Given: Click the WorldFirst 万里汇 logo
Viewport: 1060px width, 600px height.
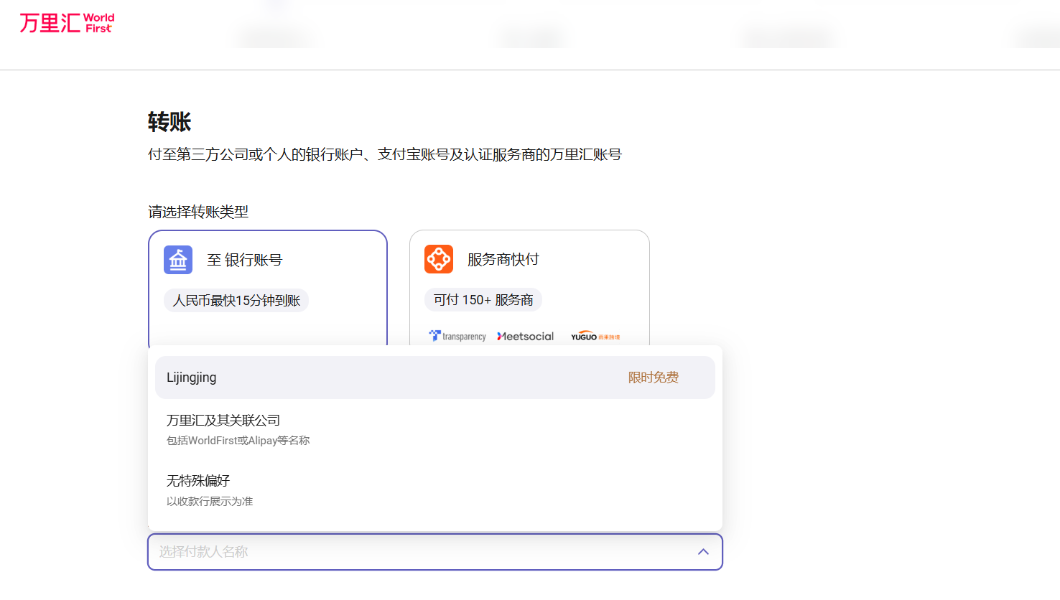Looking at the screenshot, I should pos(67,23).
